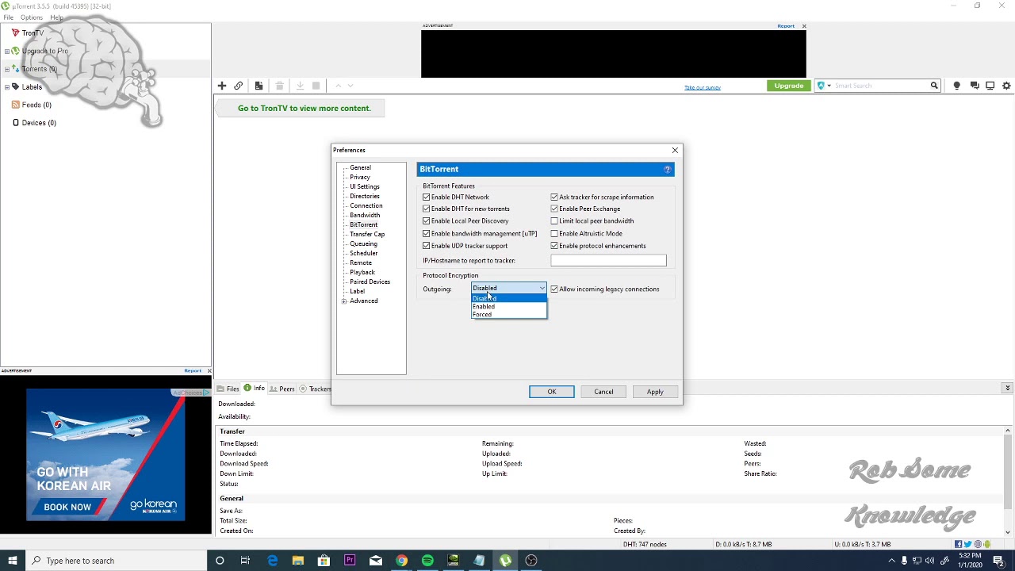Select Disabled option in Outgoing list
This screenshot has height=571, width=1015.
pos(508,298)
